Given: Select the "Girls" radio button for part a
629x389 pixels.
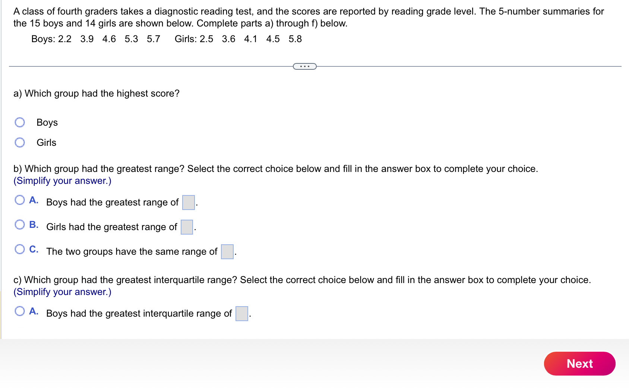Looking at the screenshot, I should point(20,142).
